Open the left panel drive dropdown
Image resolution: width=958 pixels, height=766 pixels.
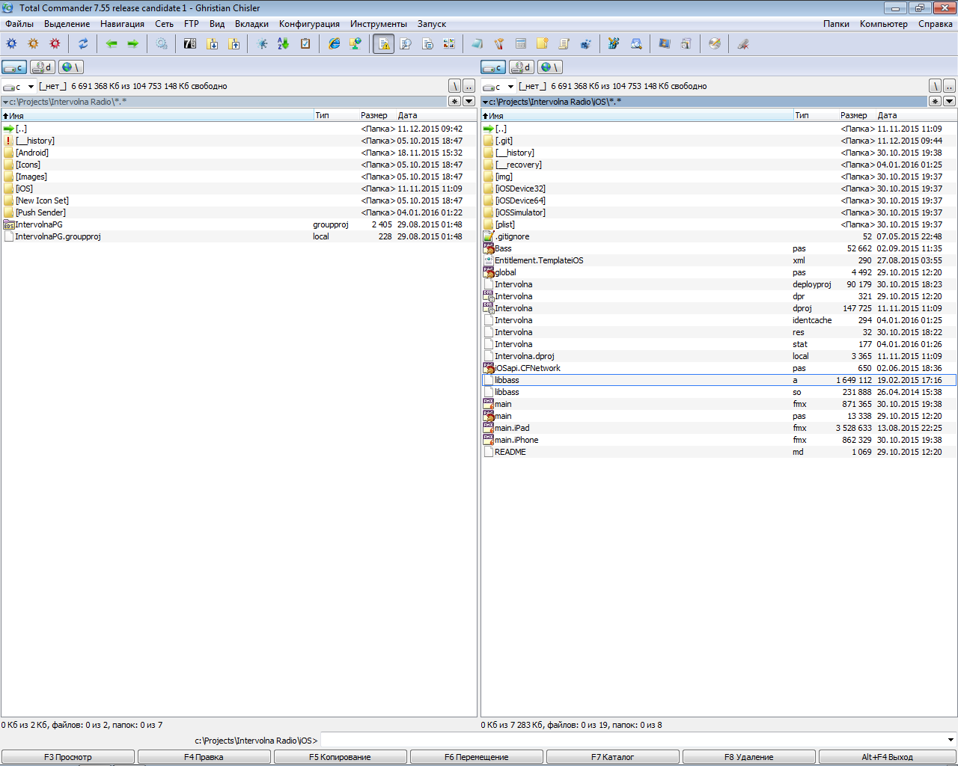tap(22, 87)
